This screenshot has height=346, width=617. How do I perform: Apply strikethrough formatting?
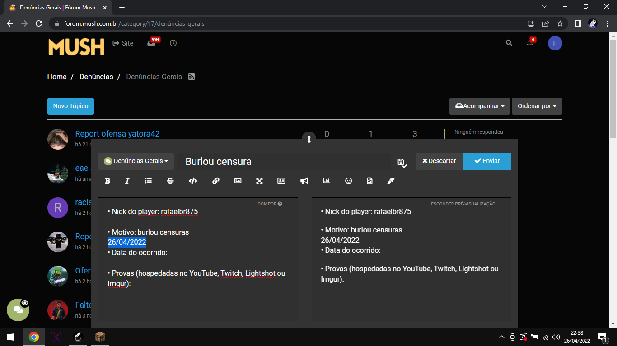tap(170, 181)
